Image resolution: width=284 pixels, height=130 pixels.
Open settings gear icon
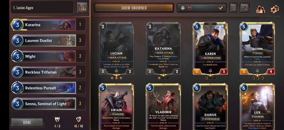pos(275,9)
